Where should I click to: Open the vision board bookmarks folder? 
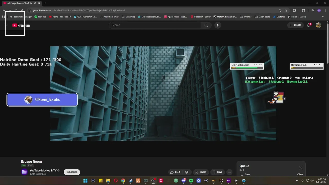262,17
